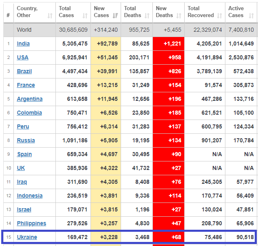258x246 pixels.
Task: Open the Spain link
Action: 24,155
